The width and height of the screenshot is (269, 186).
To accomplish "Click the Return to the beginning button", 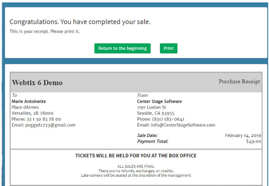I will pos(122,48).
